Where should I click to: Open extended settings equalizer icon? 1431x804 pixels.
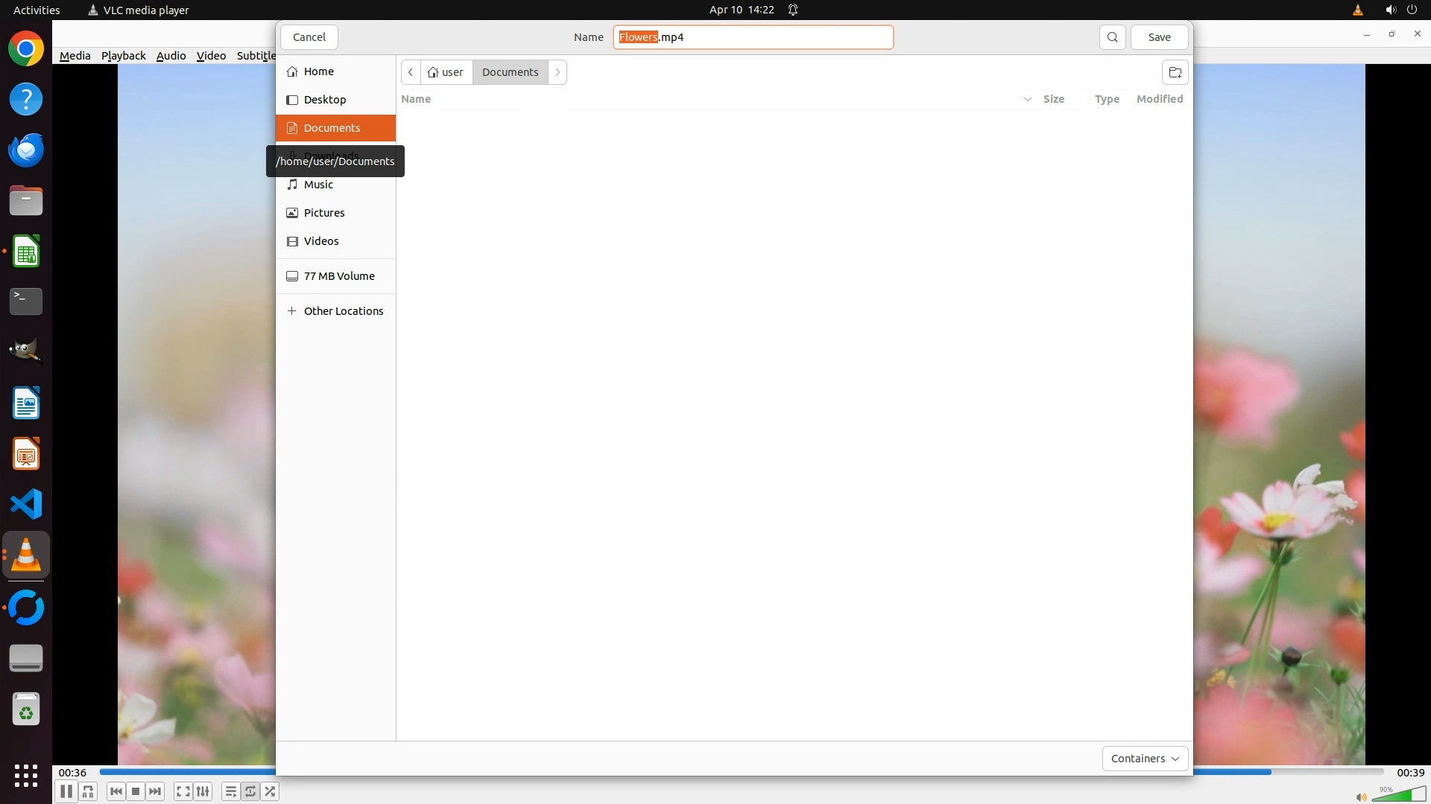(203, 791)
